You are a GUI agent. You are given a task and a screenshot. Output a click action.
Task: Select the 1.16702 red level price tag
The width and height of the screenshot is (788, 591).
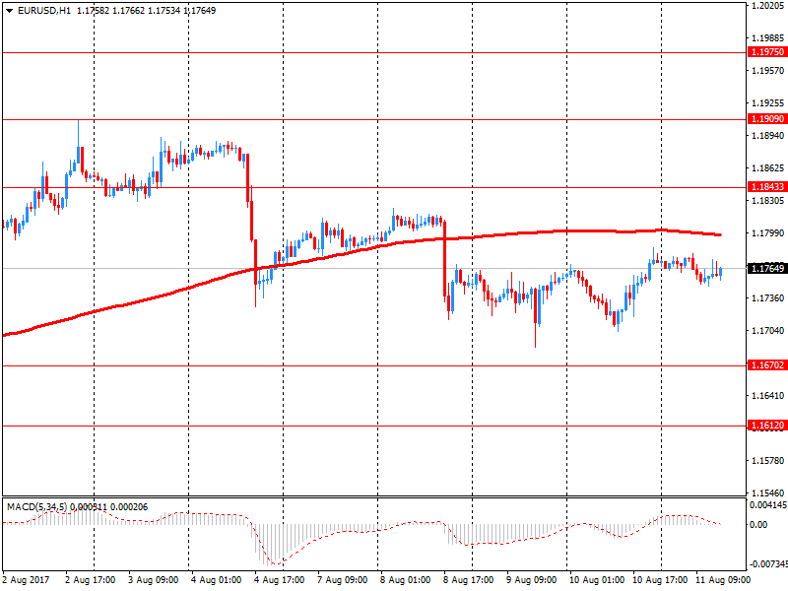coord(767,365)
